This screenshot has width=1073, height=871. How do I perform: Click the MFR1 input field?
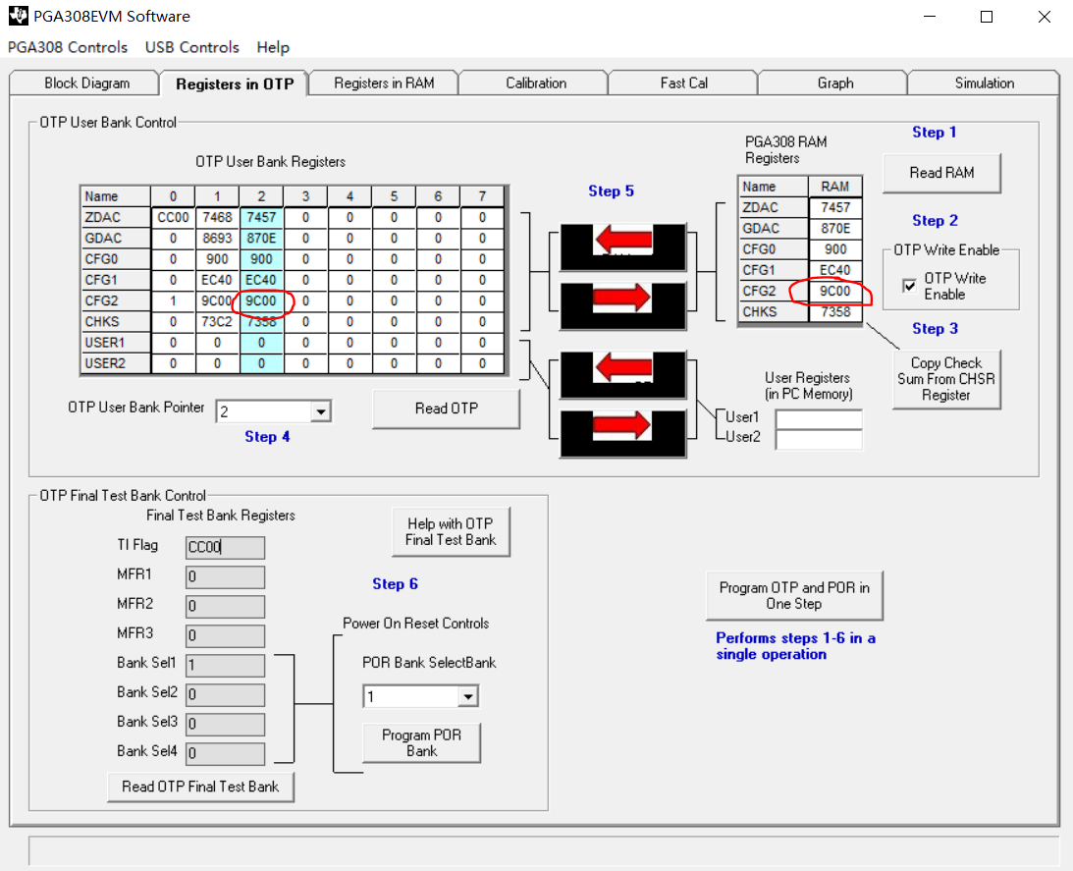225,576
